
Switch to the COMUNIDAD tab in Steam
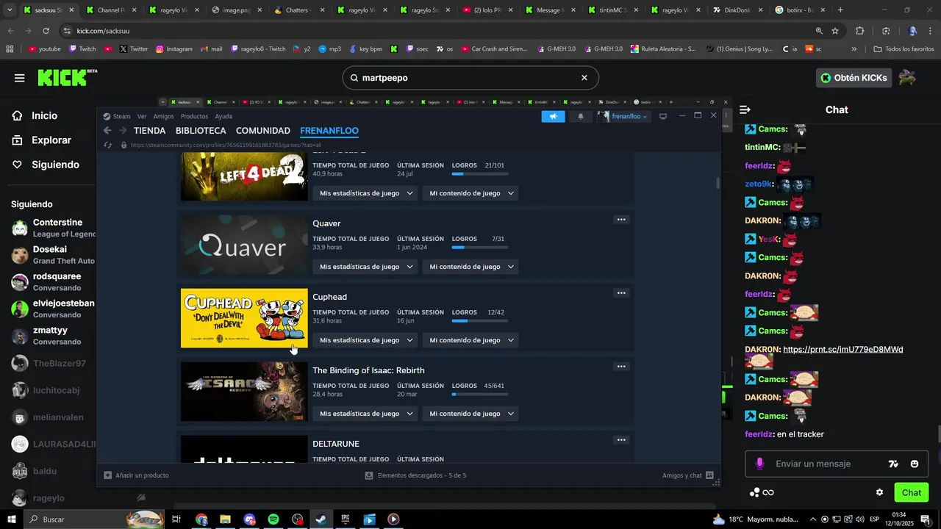click(263, 131)
